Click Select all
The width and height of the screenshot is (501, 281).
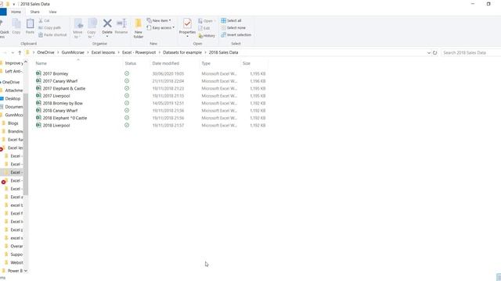tap(231, 20)
